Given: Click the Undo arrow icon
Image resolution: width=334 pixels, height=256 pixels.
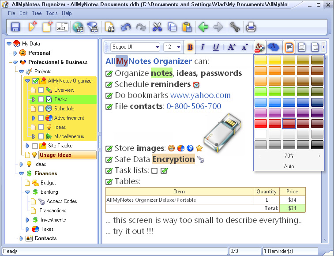Looking at the screenshot, I should click(126, 27).
